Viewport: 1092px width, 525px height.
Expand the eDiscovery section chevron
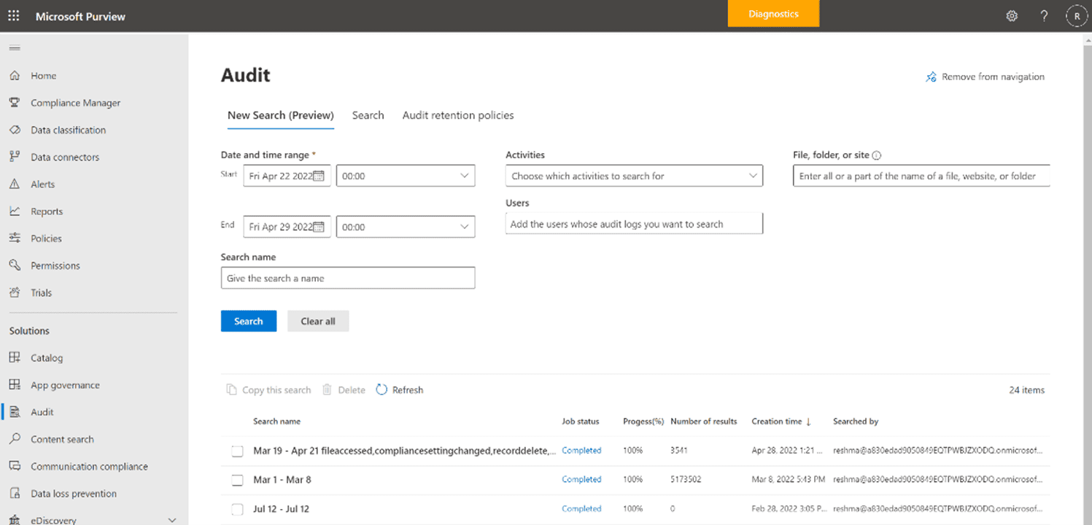172,519
